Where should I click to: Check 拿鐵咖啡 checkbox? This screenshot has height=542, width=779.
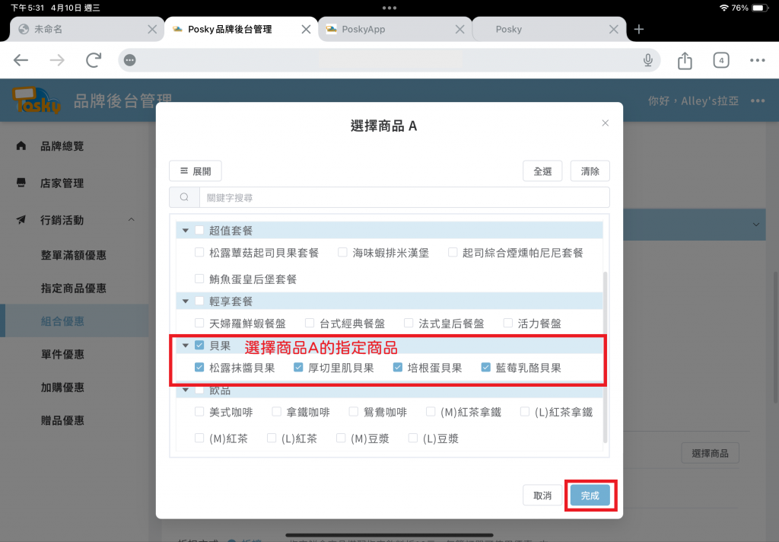click(276, 412)
